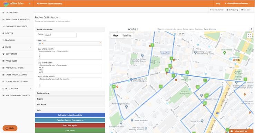Click the Save route button
255x133 pixels.
tap(70, 131)
